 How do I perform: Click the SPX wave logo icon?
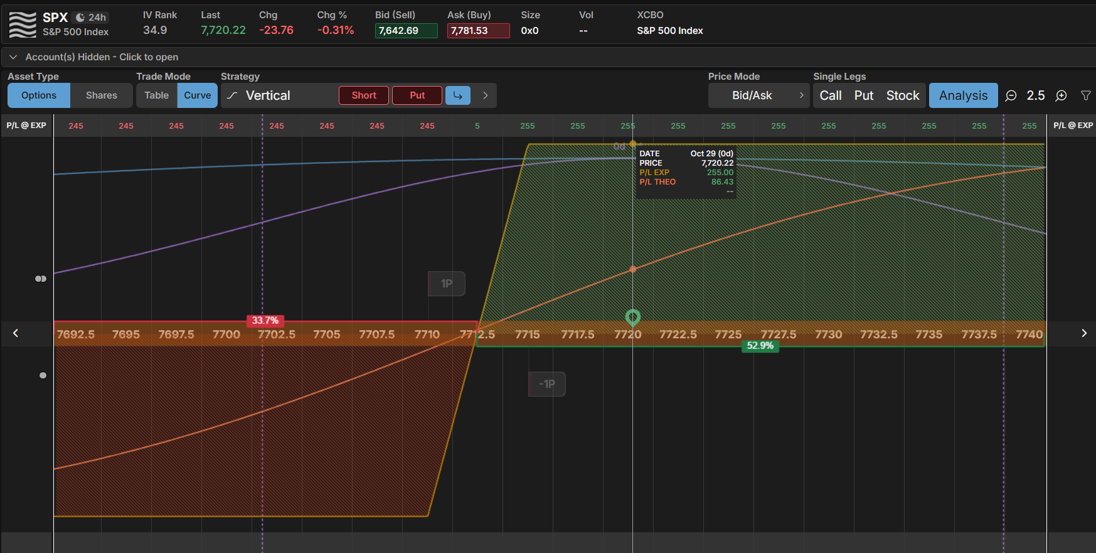(x=23, y=24)
